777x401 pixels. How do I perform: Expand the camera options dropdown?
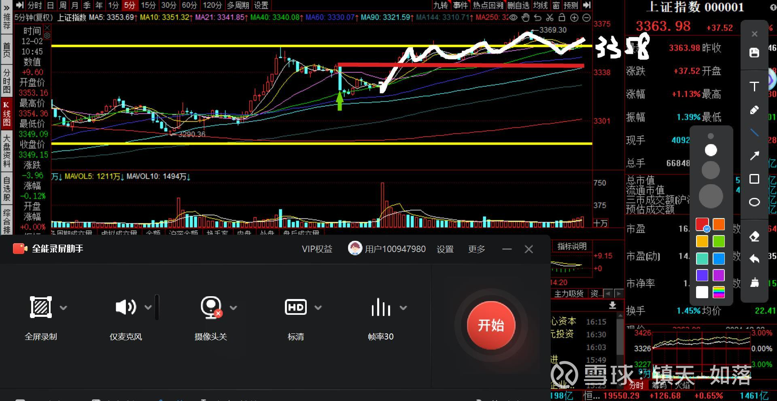click(234, 308)
